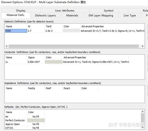
Task: Go to the EM Layer Mapping tab
Action: point(101,16)
